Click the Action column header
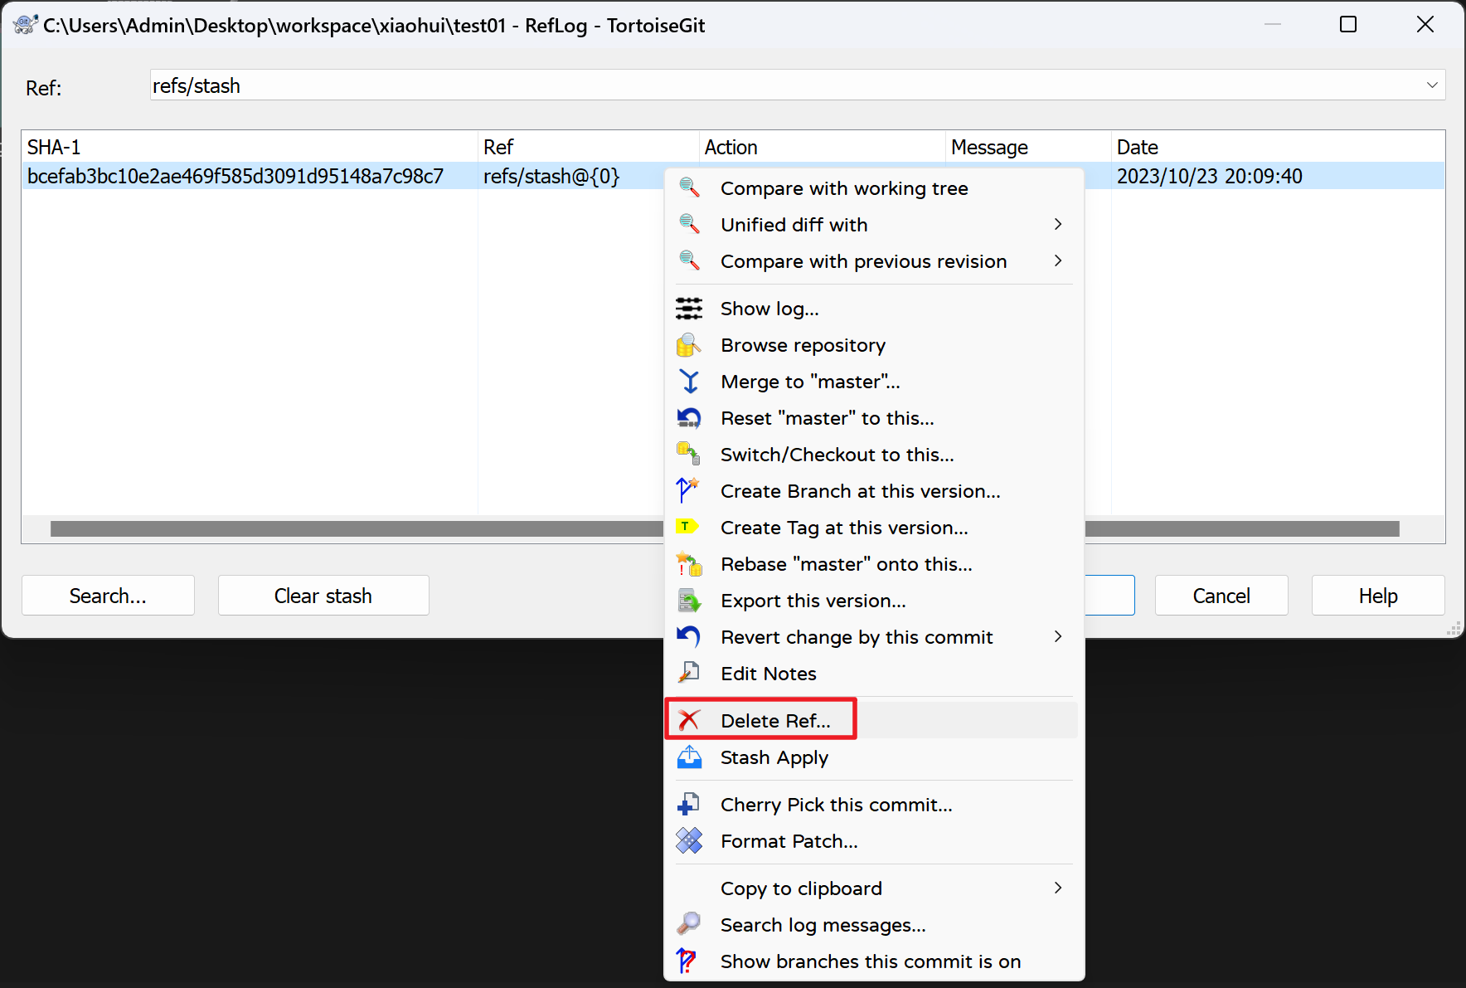The height and width of the screenshot is (988, 1466). [x=823, y=147]
